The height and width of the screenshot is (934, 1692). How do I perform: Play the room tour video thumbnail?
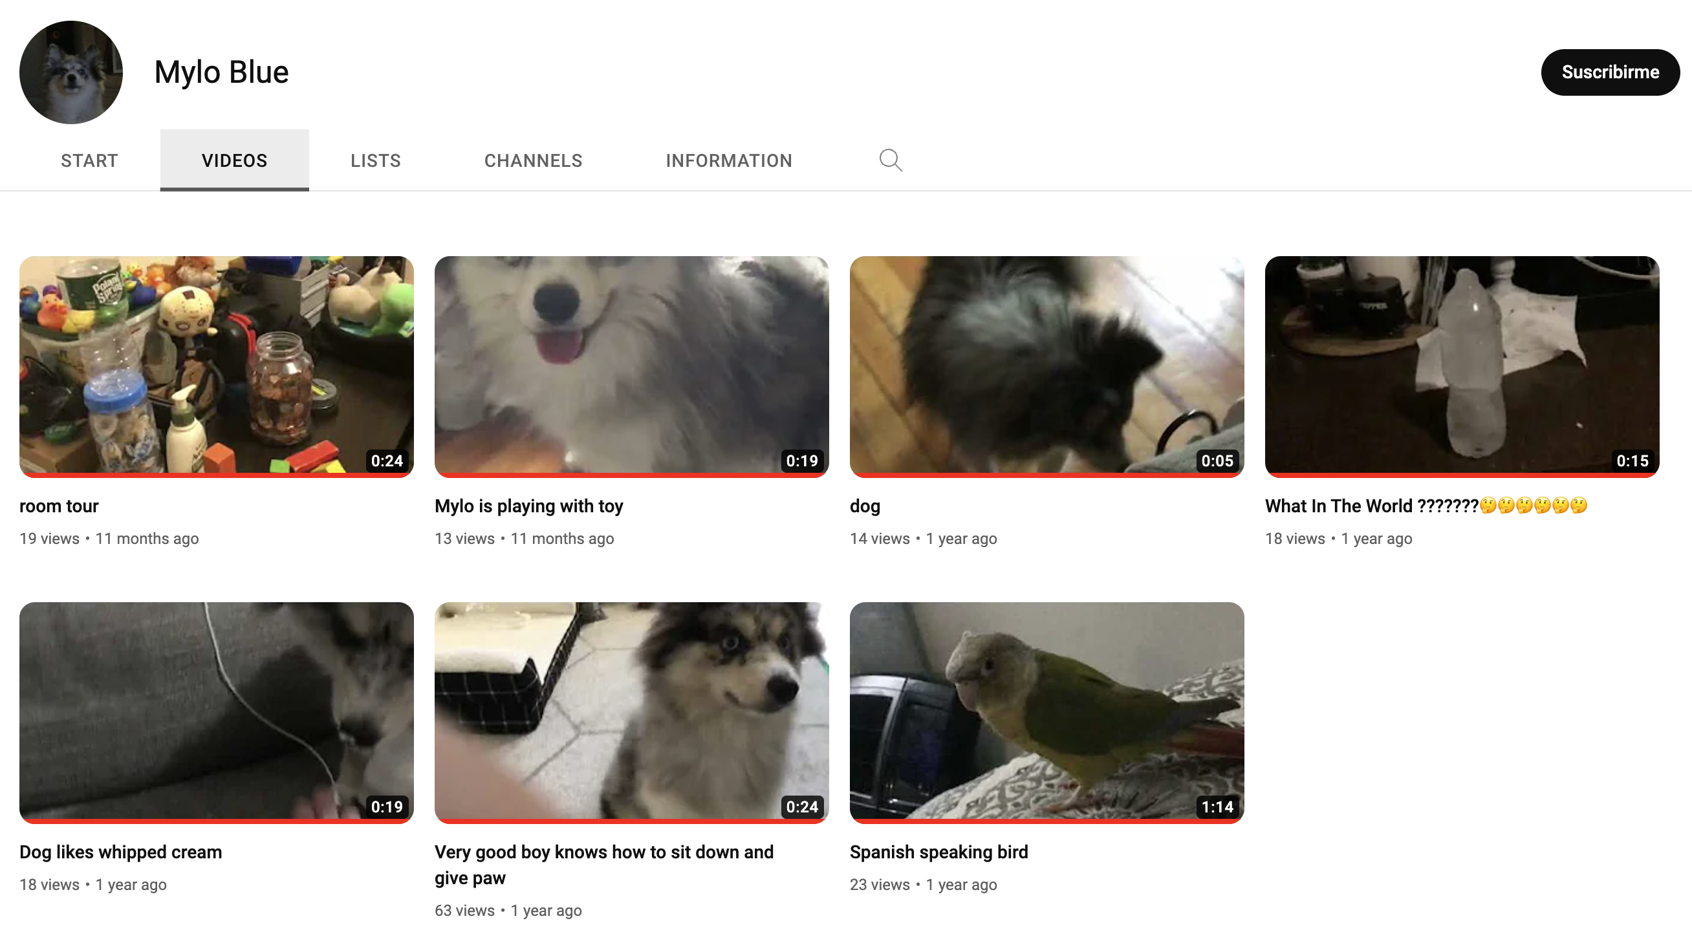click(216, 365)
